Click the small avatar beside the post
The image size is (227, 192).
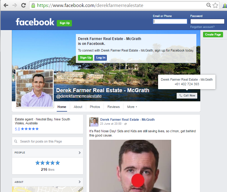point(94,122)
